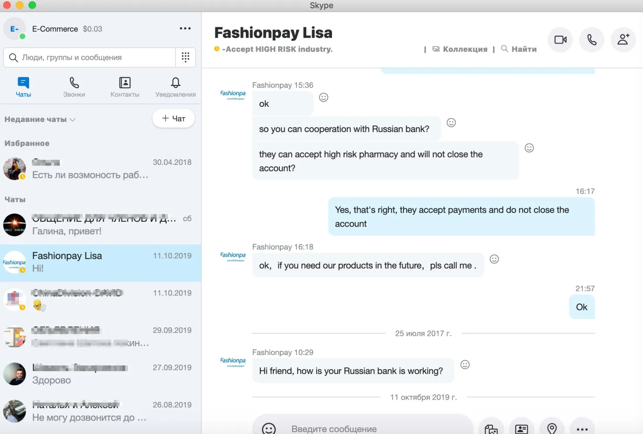Viewport: 643px width, 434px height.
Task: Open emoji picker in message box
Action: pyautogui.click(x=269, y=429)
